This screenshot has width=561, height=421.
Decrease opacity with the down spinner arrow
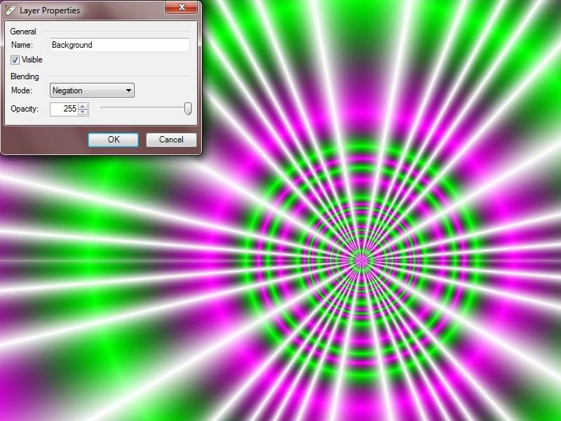[x=83, y=112]
